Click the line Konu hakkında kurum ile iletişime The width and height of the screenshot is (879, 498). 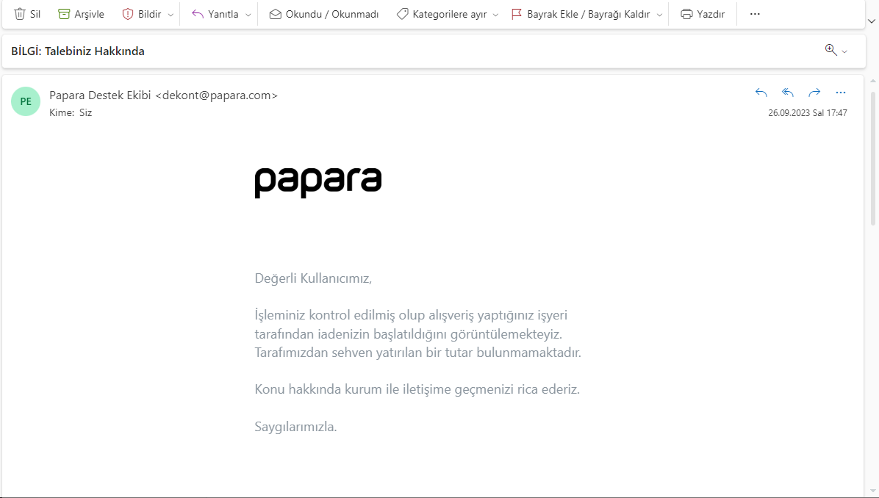point(417,389)
